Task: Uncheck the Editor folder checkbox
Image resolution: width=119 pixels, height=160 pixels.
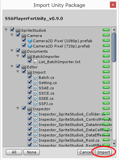Action: (18, 66)
